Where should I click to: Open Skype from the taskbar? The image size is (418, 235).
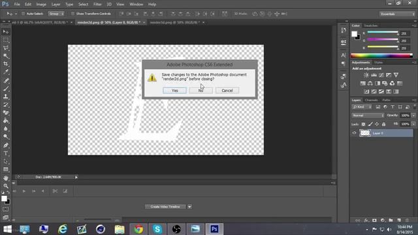[x=157, y=229]
